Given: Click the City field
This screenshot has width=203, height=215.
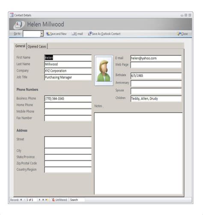Looking at the screenshot, I should 68,151.
